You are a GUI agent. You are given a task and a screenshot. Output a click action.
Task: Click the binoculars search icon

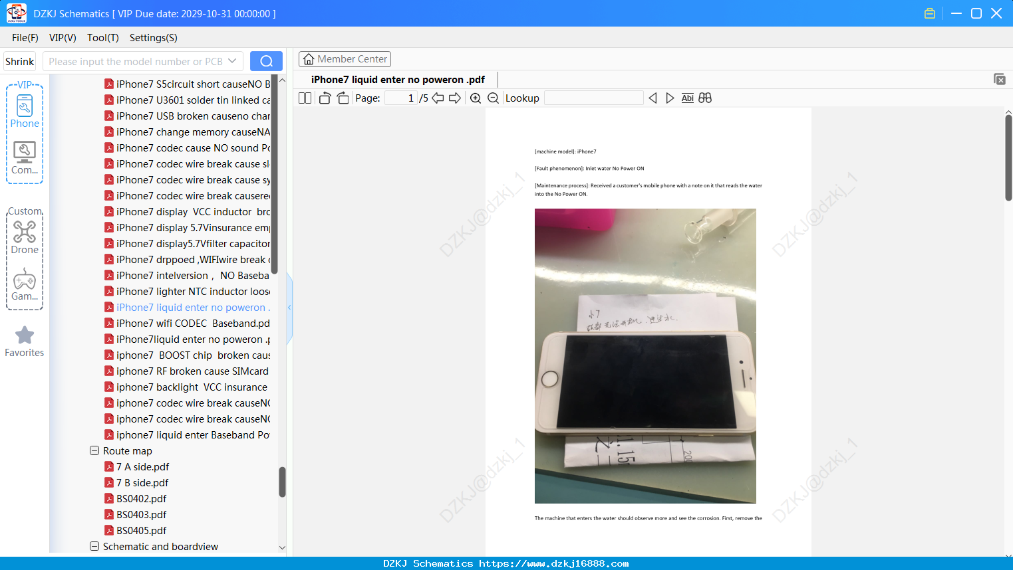pyautogui.click(x=705, y=98)
